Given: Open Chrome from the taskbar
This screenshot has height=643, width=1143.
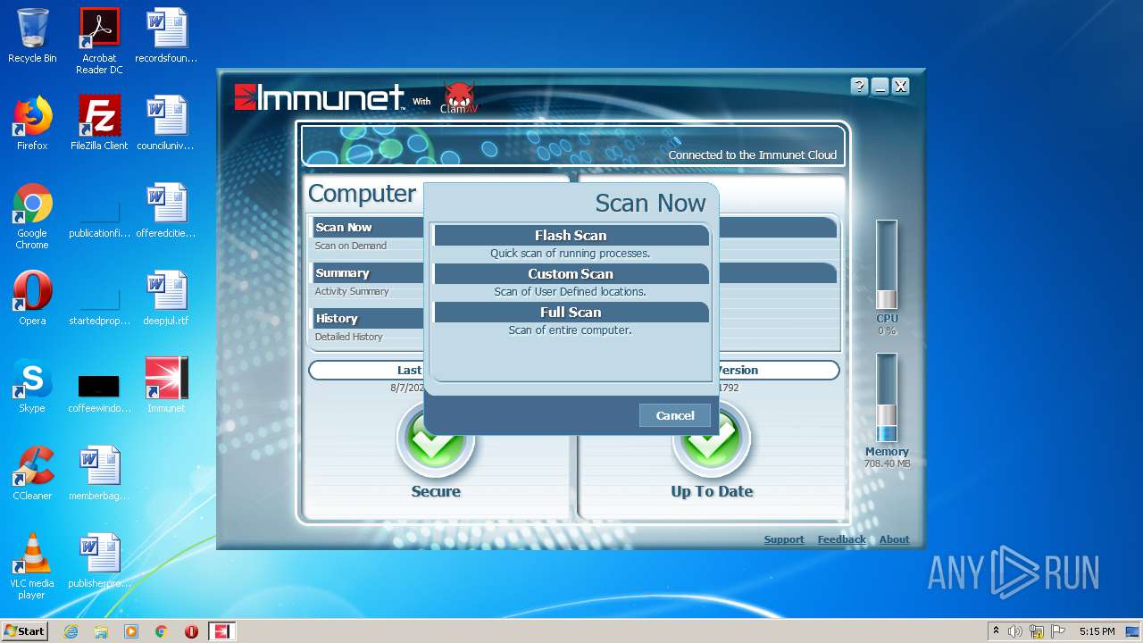Looking at the screenshot, I should pyautogui.click(x=161, y=631).
